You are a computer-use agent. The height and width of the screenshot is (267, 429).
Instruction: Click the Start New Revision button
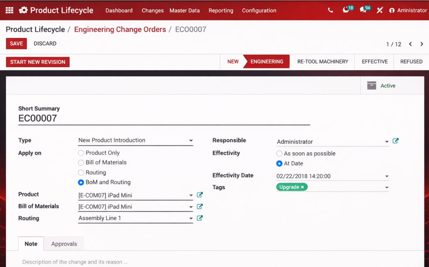38,62
